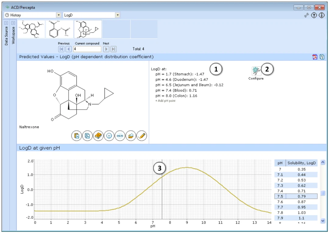Click the pencil edit structure icon
The width and height of the screenshot is (329, 233).
[142, 136]
